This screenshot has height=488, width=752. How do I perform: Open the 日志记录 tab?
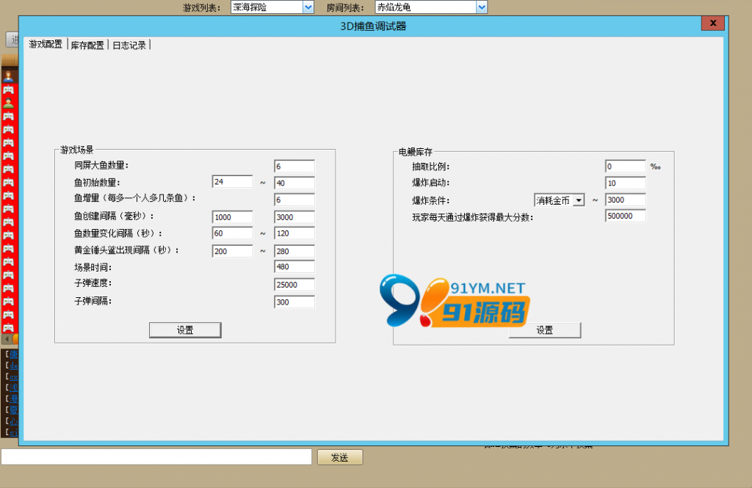click(x=129, y=45)
